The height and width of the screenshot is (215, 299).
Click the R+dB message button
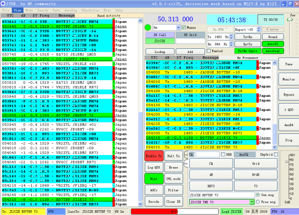tap(256, 175)
